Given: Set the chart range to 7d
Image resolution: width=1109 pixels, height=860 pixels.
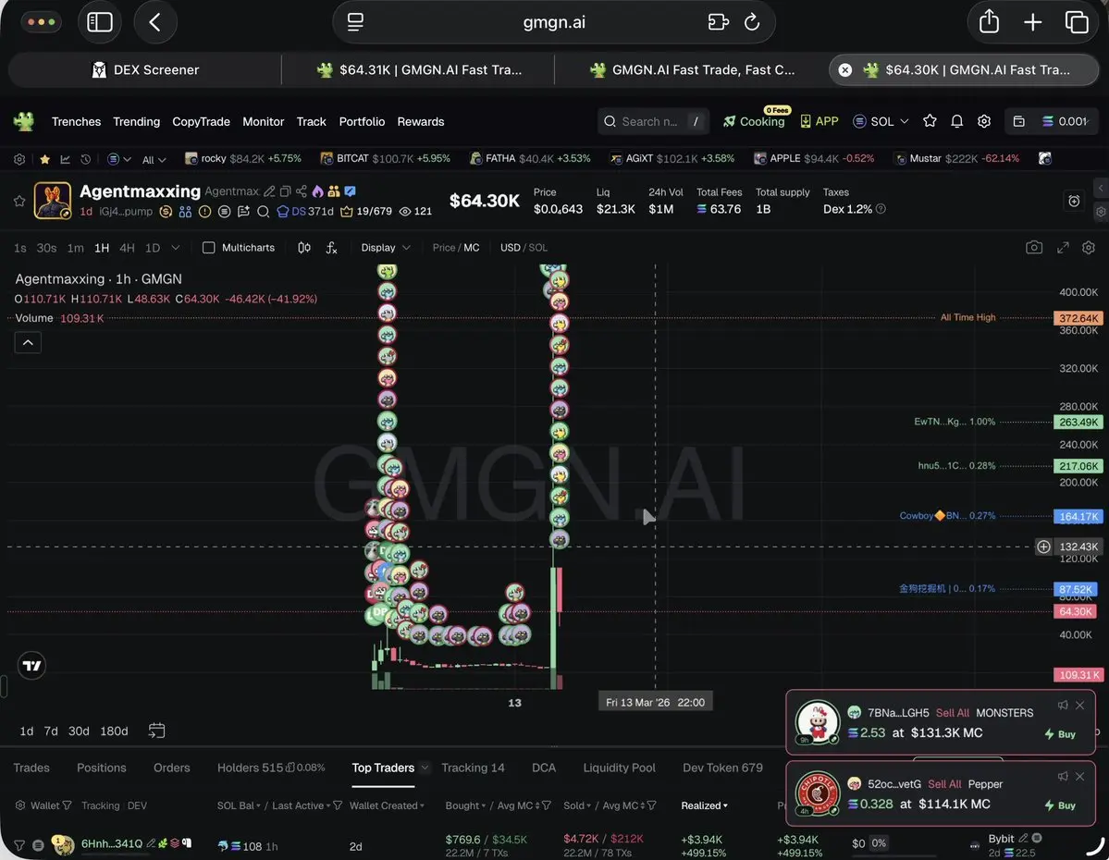Looking at the screenshot, I should click(51, 731).
